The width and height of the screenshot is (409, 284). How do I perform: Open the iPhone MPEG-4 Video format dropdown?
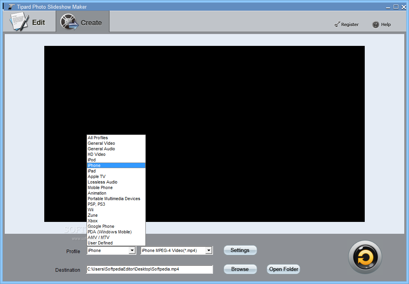coord(176,251)
